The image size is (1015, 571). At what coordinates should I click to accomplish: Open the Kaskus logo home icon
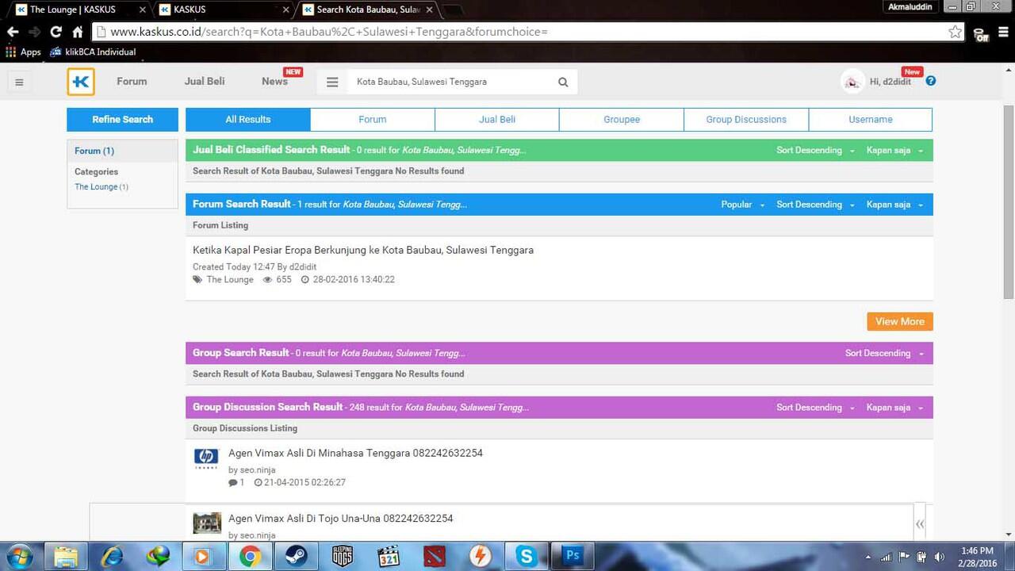click(81, 82)
